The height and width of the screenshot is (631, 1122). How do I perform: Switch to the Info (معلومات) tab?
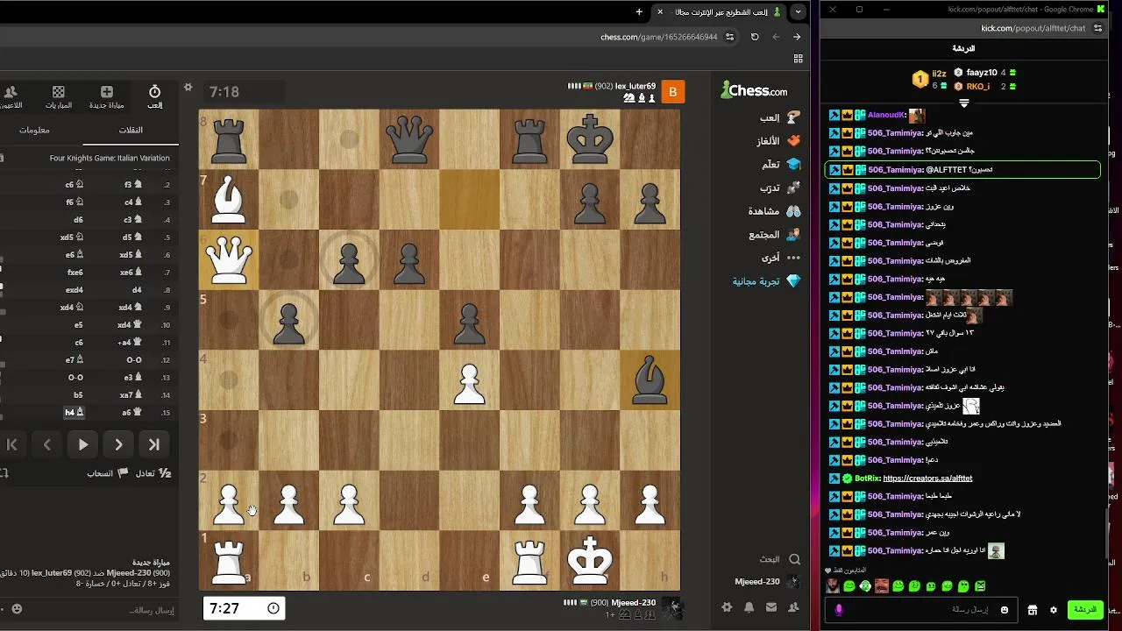coord(35,130)
